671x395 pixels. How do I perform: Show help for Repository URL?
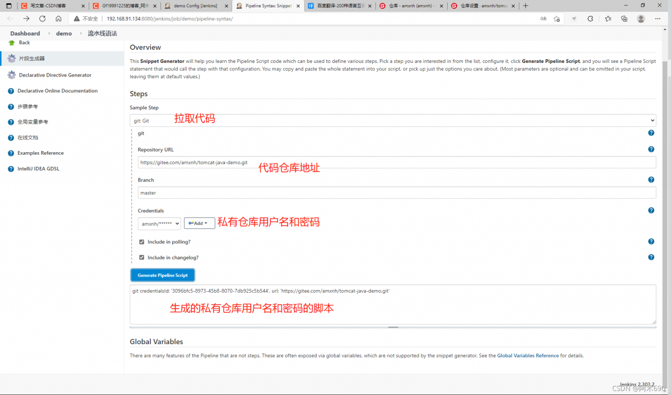651,150
